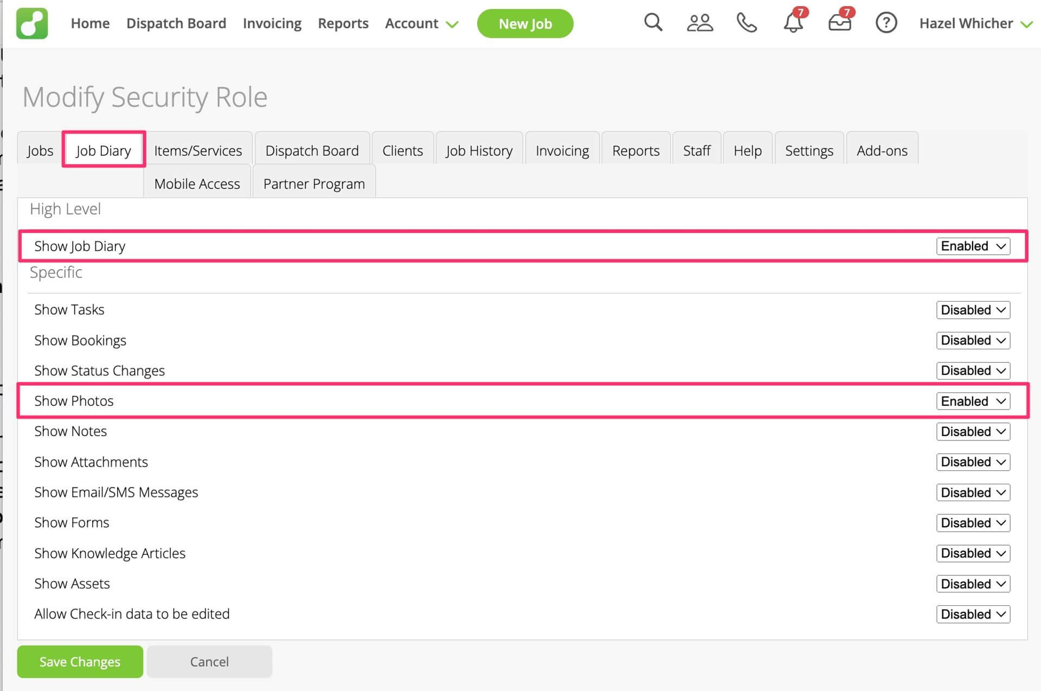Image resolution: width=1041 pixels, height=691 pixels.
Task: Click the green ServiceM8 logo icon
Action: 32,23
